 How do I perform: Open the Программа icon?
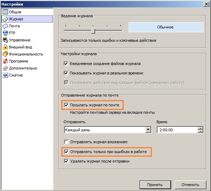pos(5,61)
